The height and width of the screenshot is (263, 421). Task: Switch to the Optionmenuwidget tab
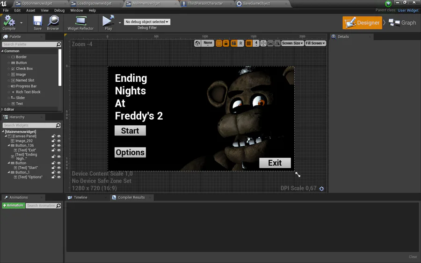(x=37, y=3)
